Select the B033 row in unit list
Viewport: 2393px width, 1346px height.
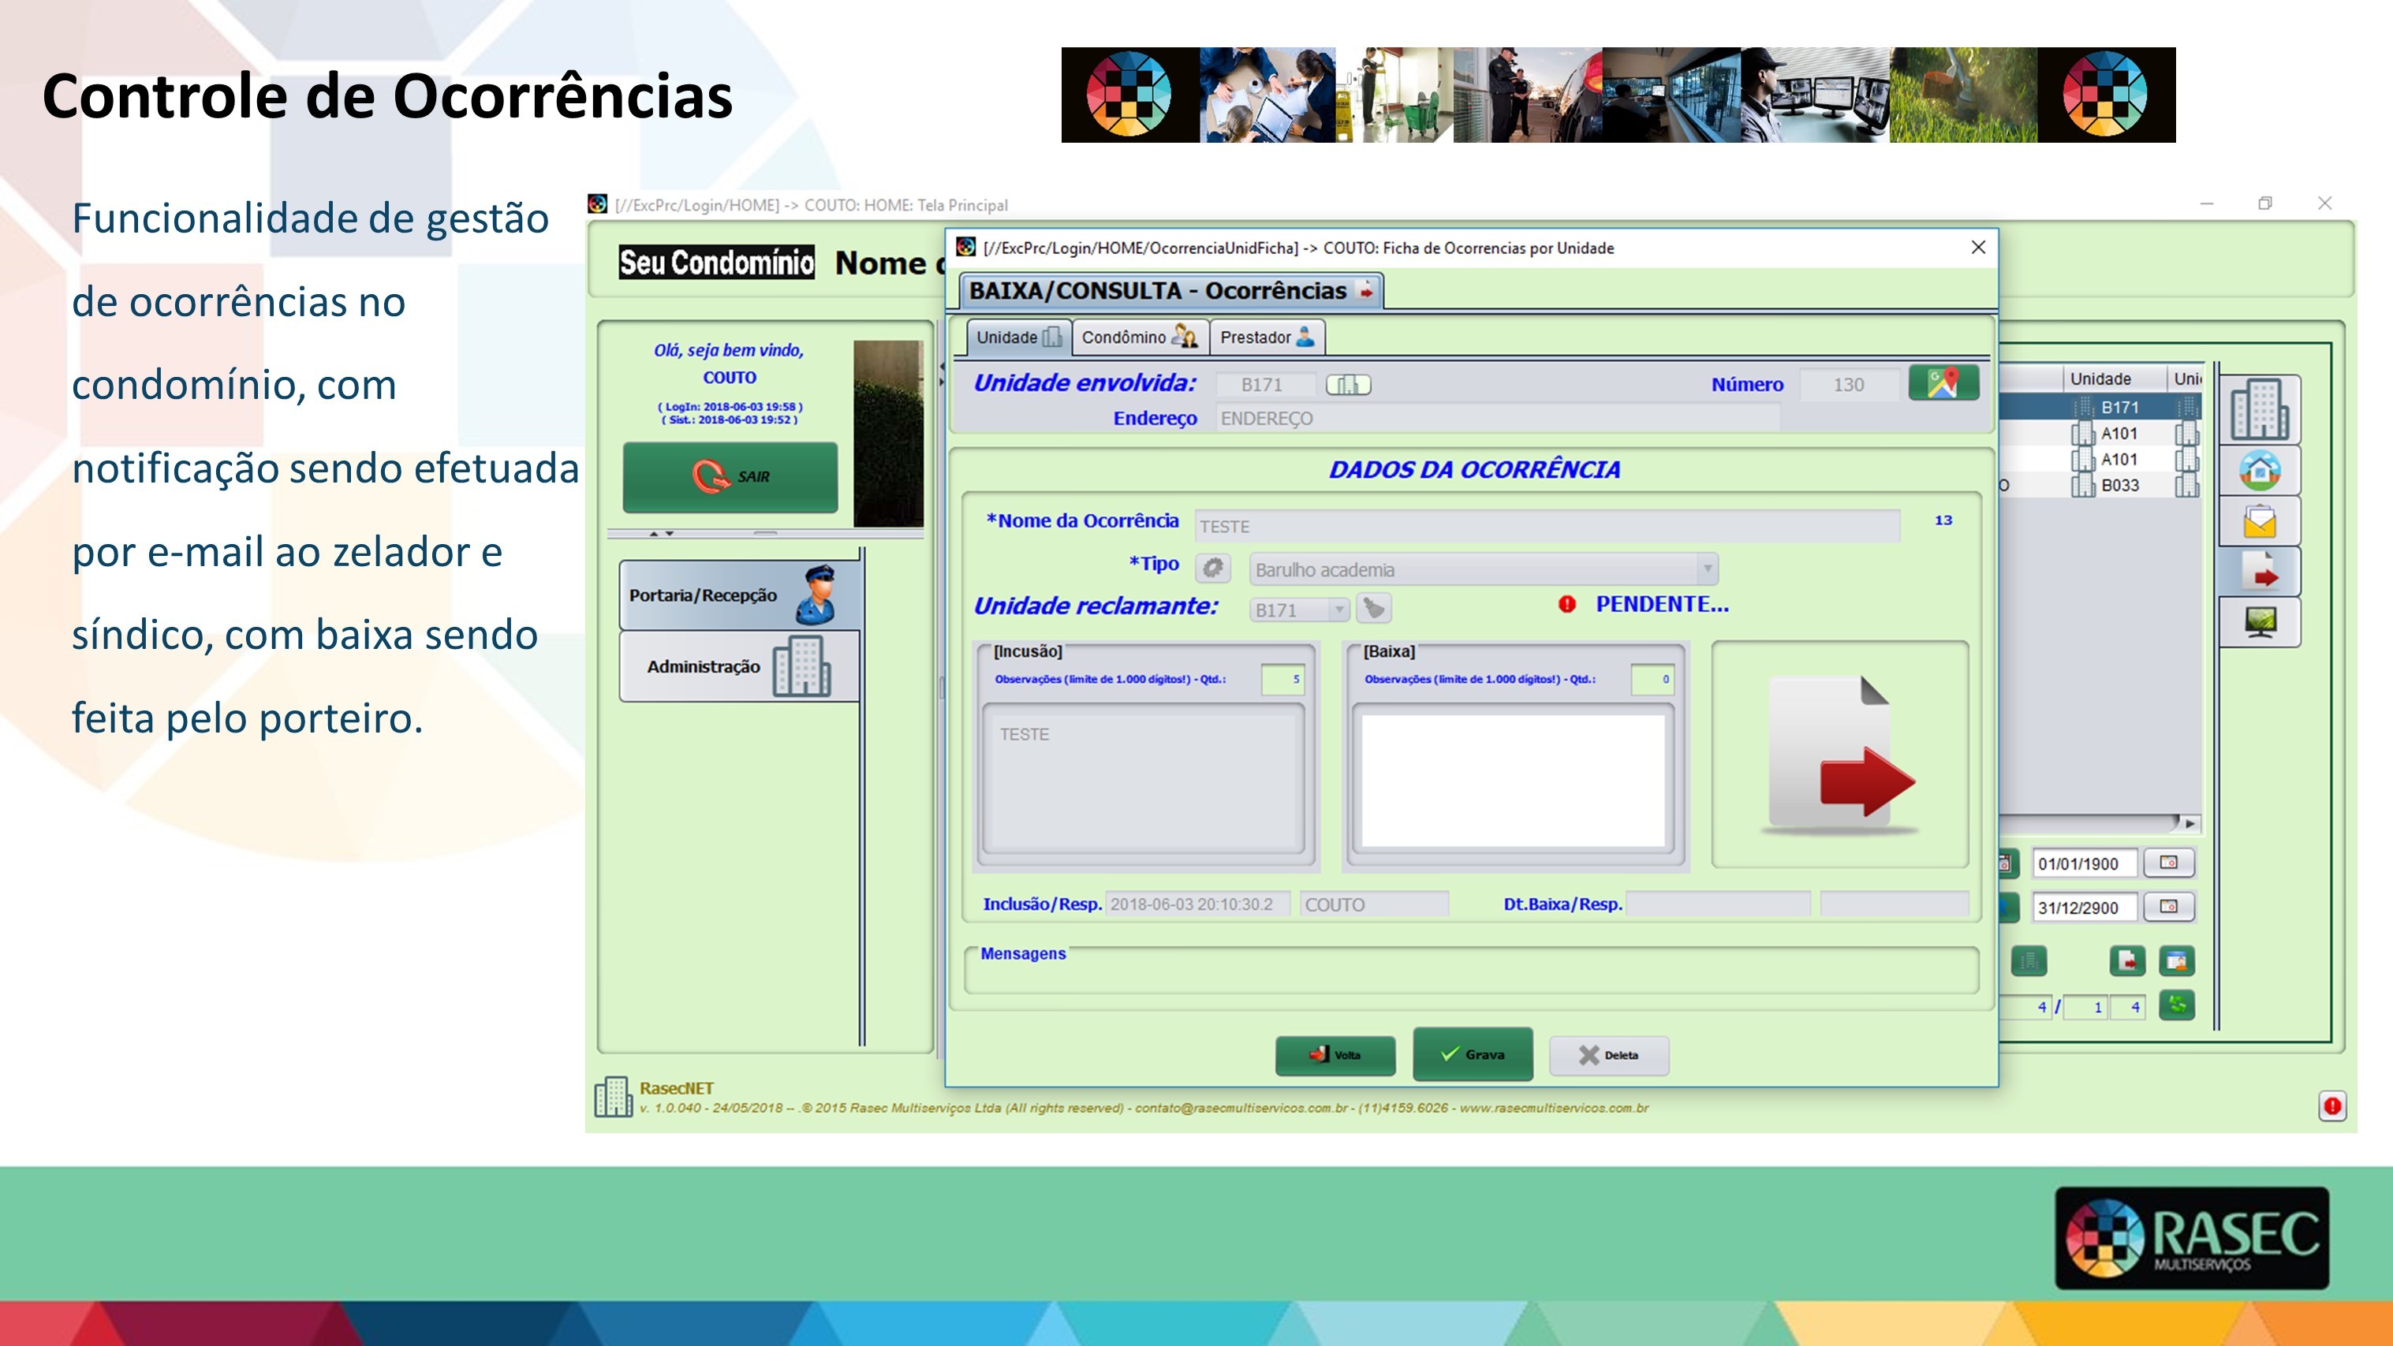2119,485
